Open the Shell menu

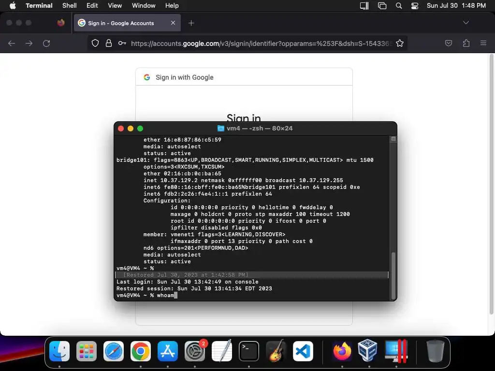coord(70,6)
